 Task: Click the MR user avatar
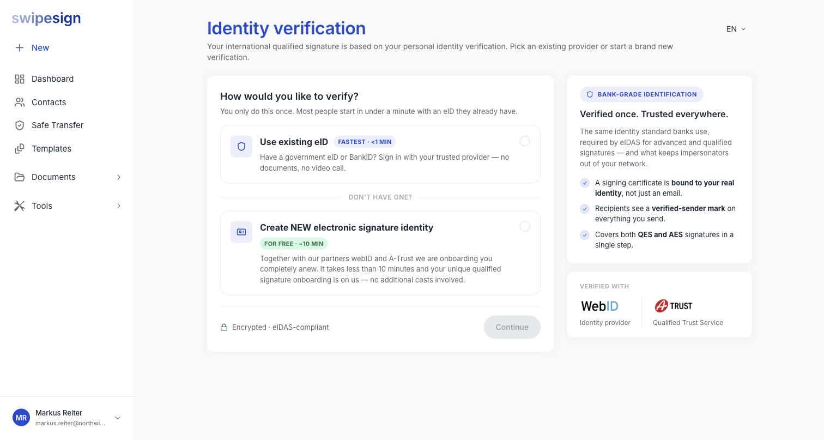[21, 418]
